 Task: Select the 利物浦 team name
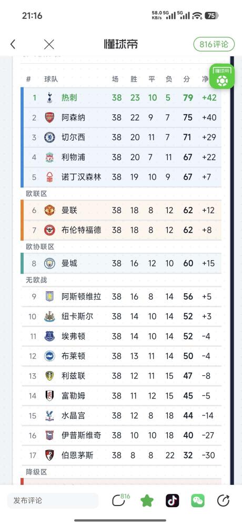(x=73, y=157)
